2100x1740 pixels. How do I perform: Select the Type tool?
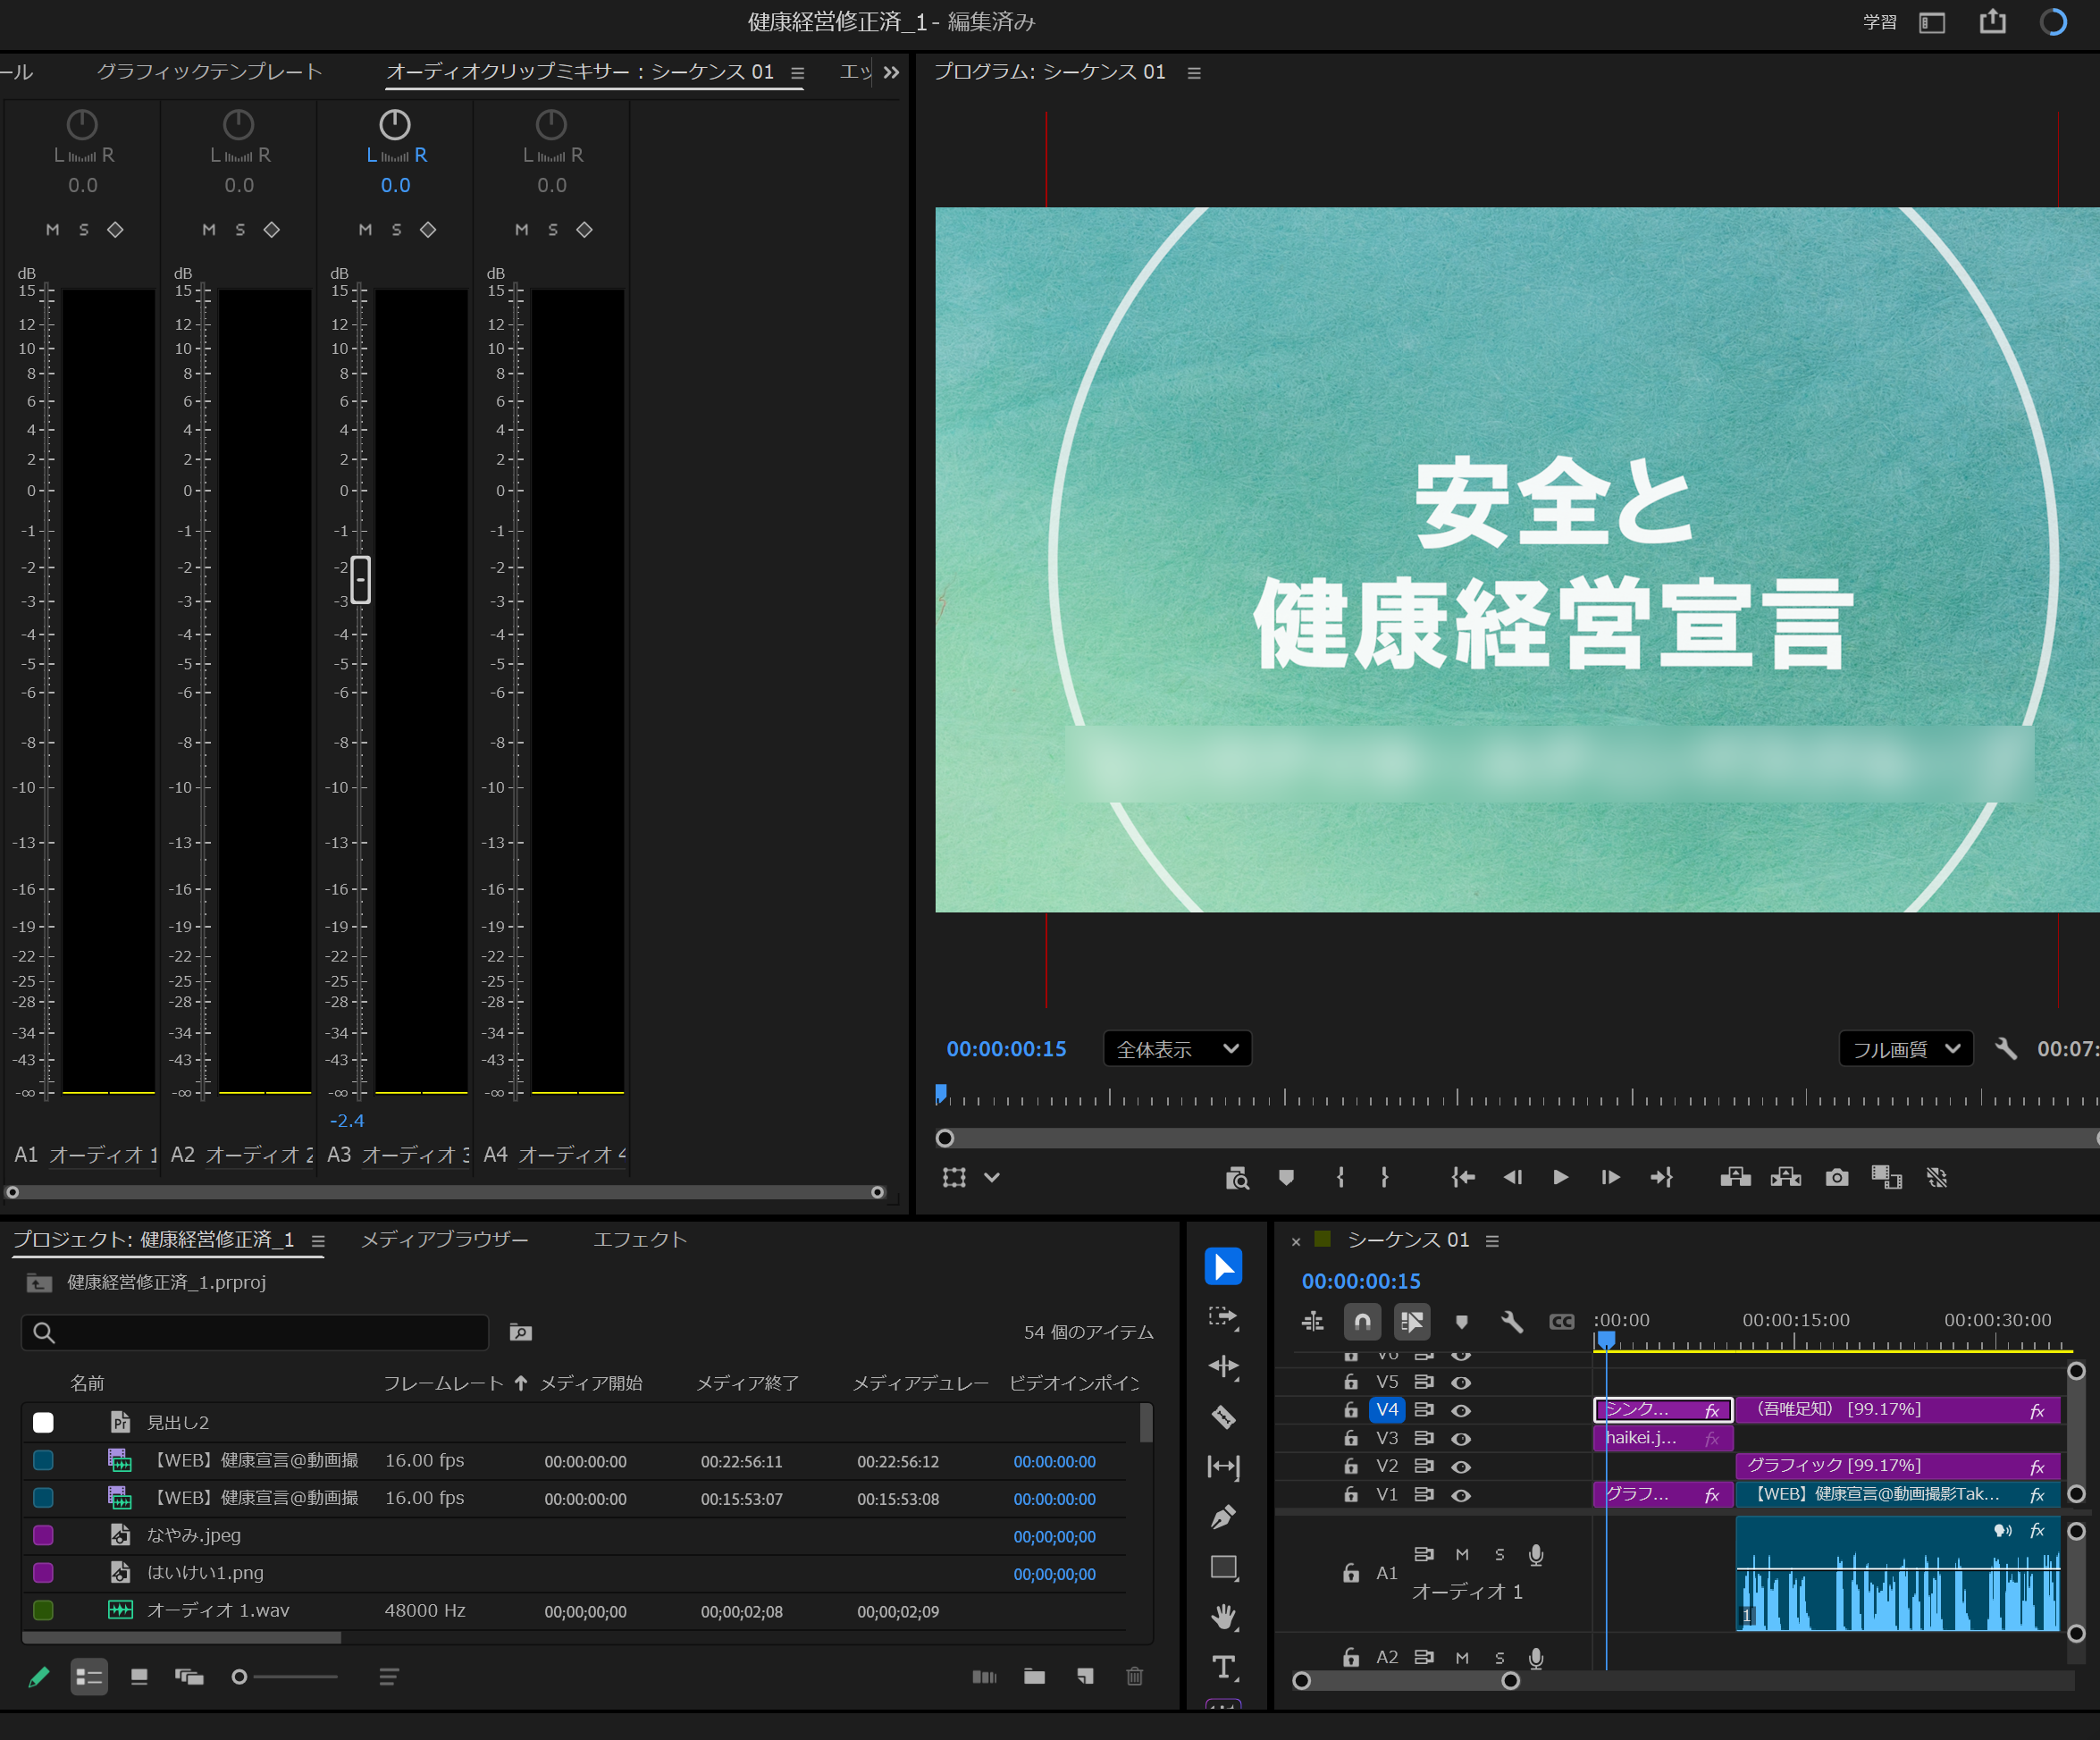tap(1223, 1667)
